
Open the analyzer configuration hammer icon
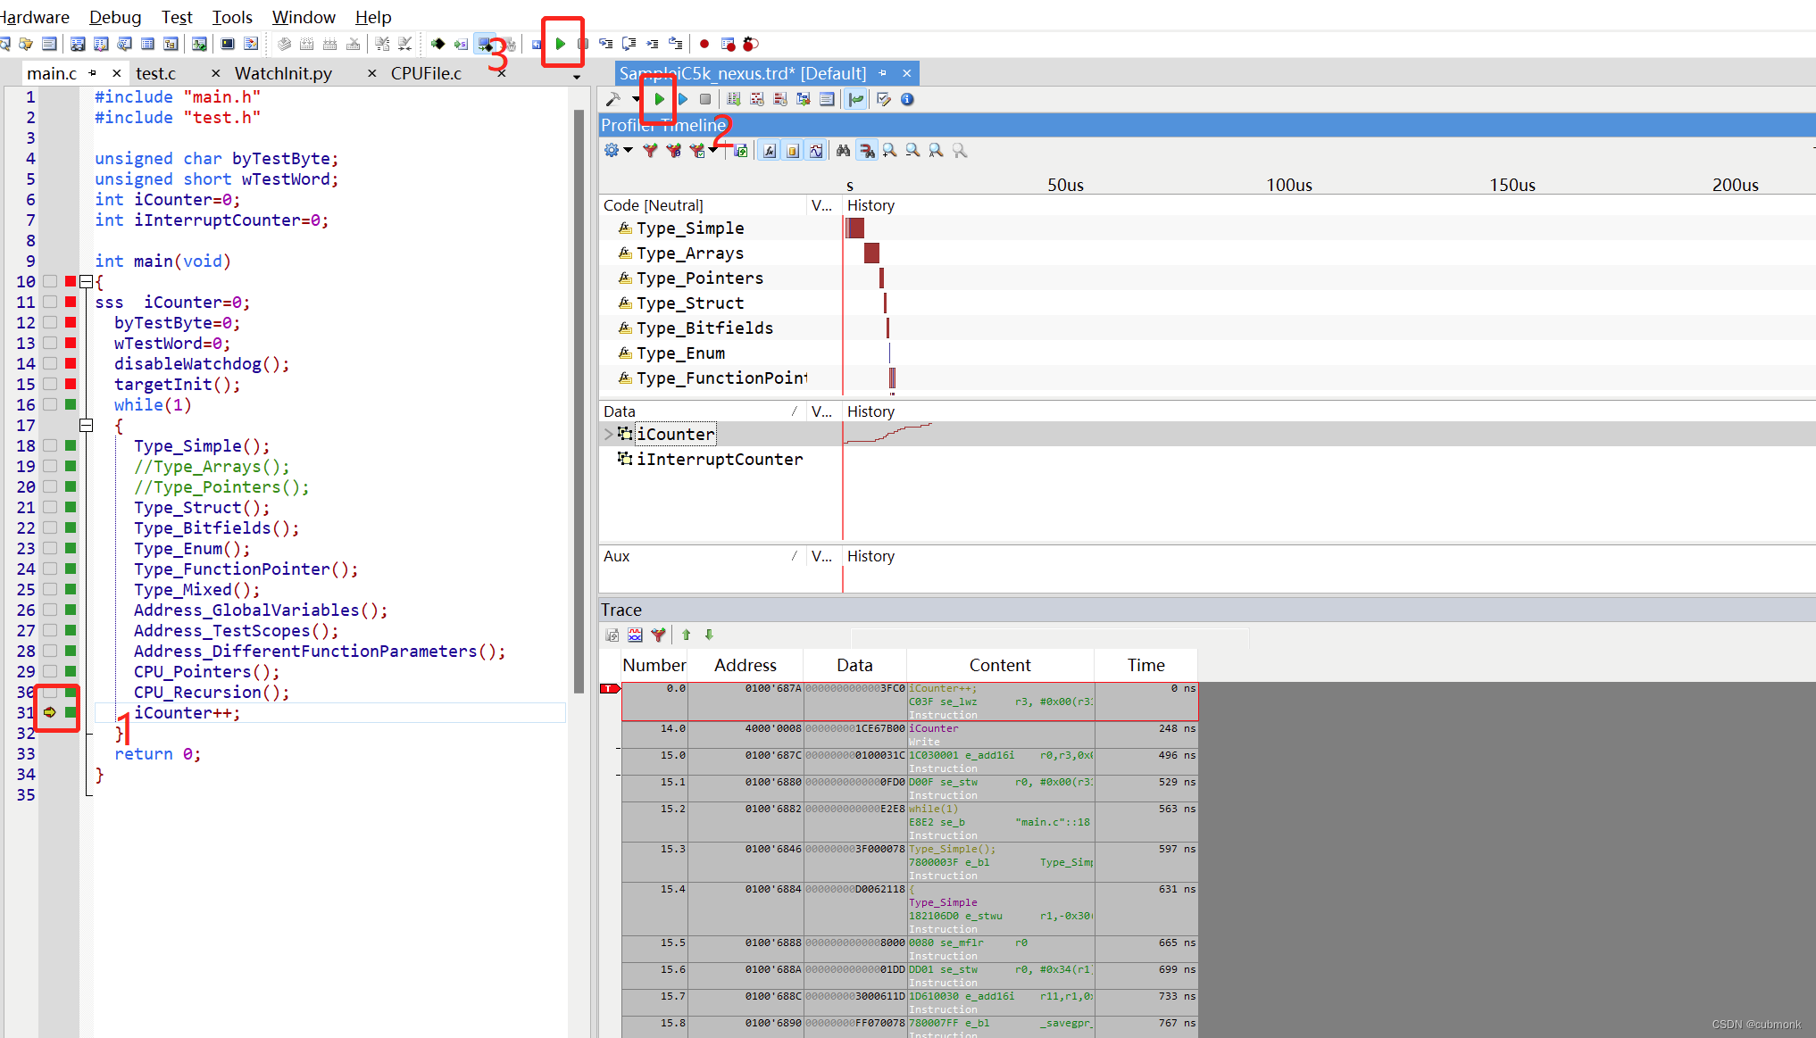[x=613, y=99]
